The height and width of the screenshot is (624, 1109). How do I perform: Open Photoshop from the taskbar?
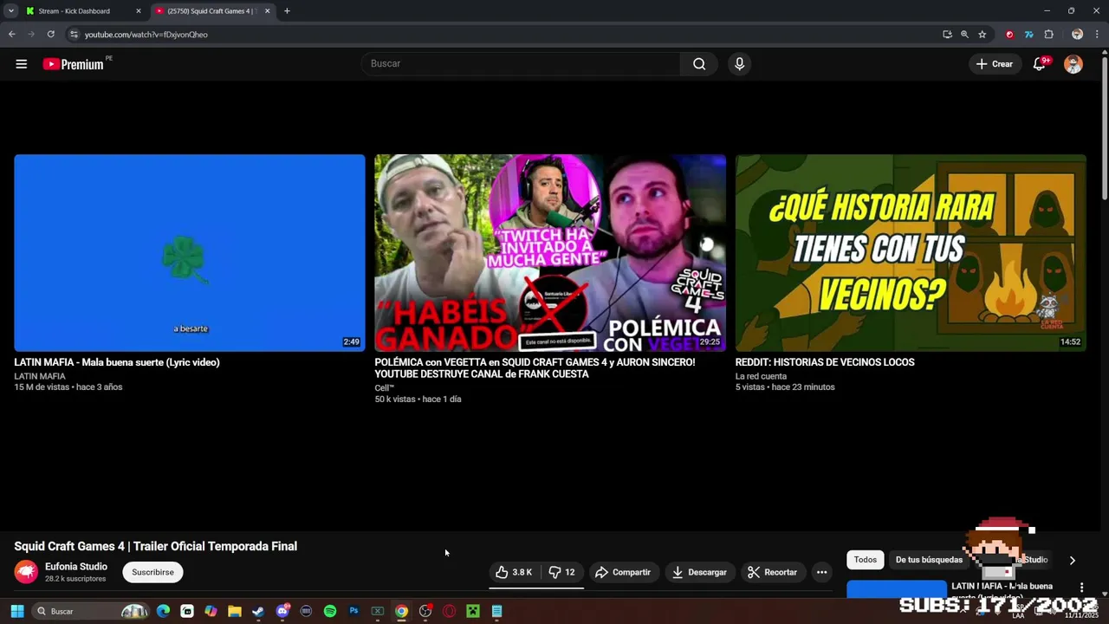[353, 611]
